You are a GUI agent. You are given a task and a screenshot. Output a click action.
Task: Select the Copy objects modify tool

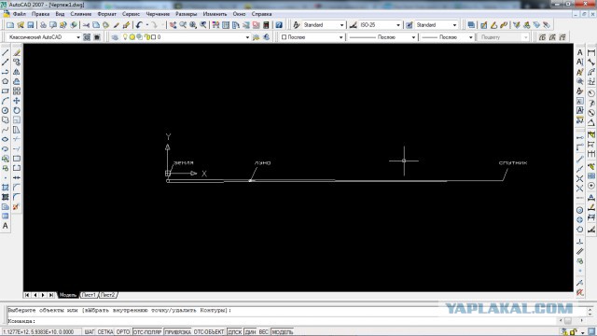point(17,63)
